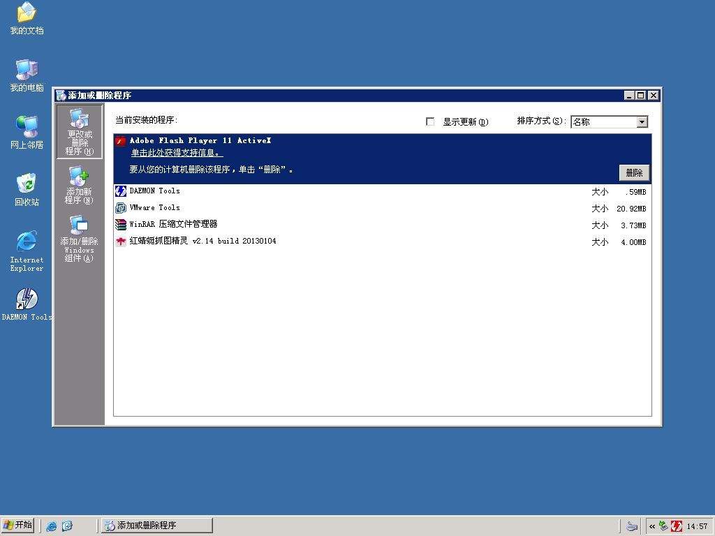Select 回收站 desktop icon
The image size is (715, 536).
click(x=27, y=189)
